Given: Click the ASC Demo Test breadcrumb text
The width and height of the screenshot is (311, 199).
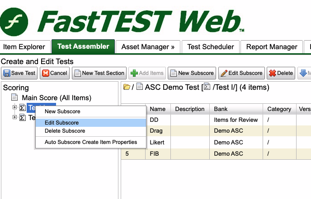Looking at the screenshot, I should point(172,87).
